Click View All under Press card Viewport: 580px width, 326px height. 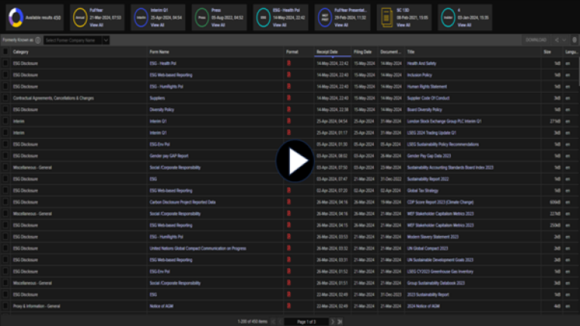coord(218,25)
